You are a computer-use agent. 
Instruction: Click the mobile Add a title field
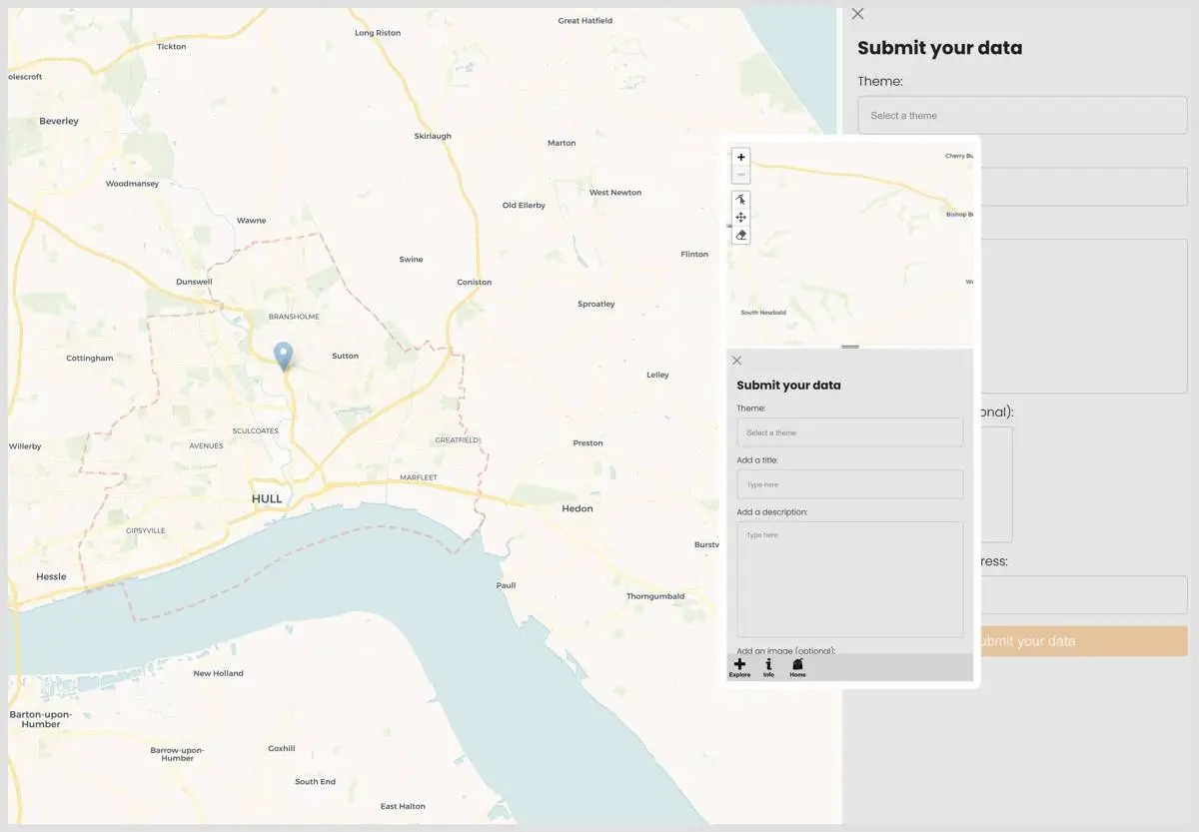[849, 484]
